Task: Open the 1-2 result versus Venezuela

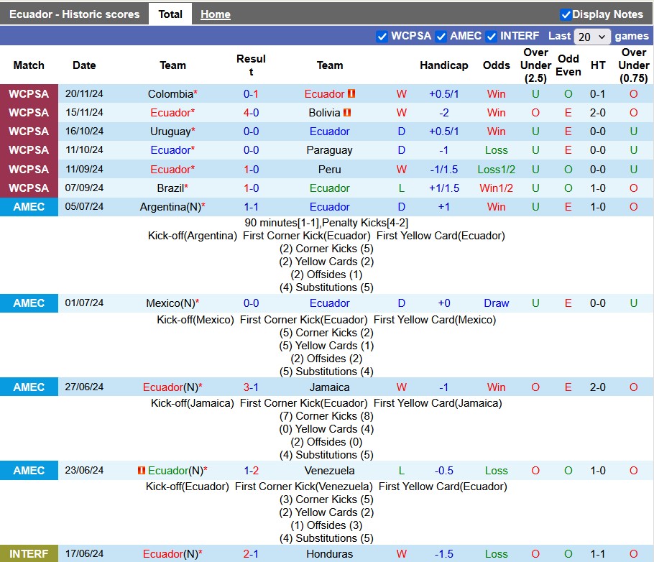Action: tap(251, 471)
